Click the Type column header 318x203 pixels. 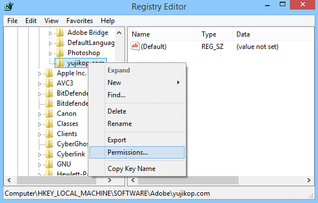(x=216, y=34)
